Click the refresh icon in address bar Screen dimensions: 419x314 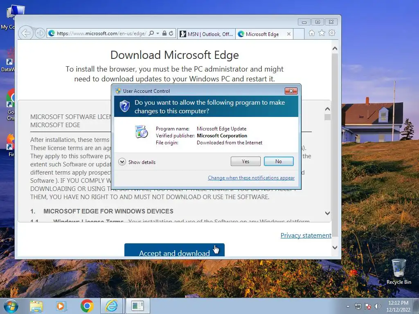(171, 34)
